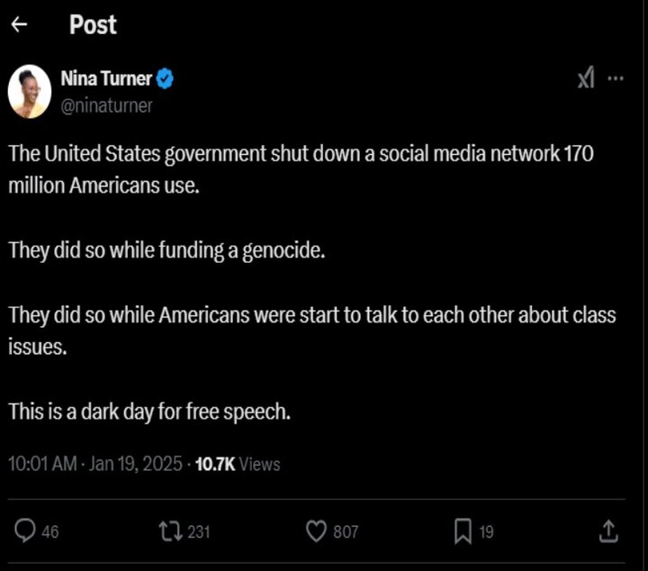Click the 807 likes count
Image resolution: width=648 pixels, height=571 pixels.
point(346,532)
